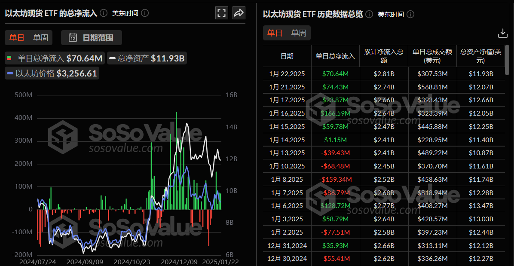Click info icon next to table's 美东时间
The image size is (514, 266).
tap(410, 15)
